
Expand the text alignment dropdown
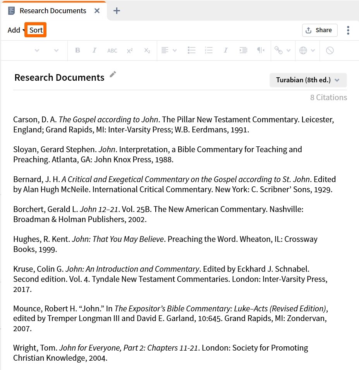click(169, 50)
